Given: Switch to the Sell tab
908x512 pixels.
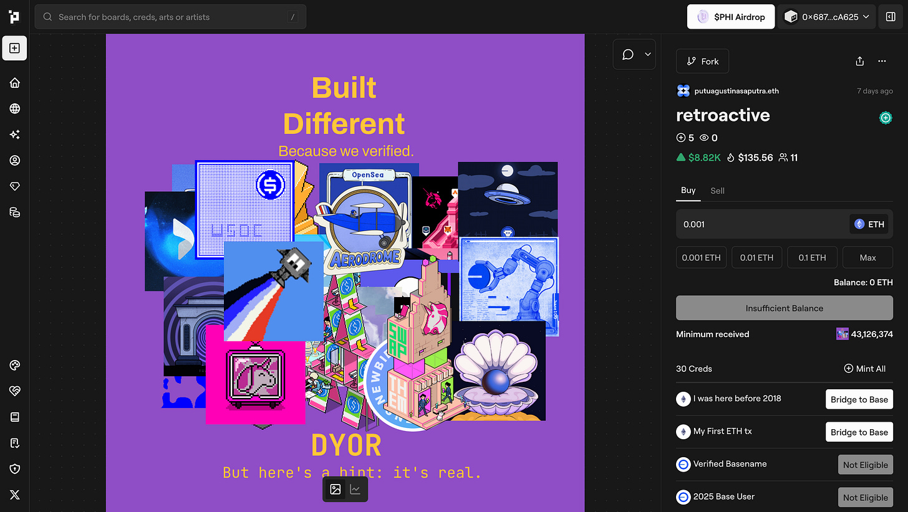Looking at the screenshot, I should [x=718, y=191].
